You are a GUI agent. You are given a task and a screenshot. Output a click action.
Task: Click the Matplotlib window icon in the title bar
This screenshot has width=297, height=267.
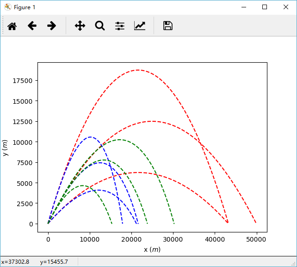(x=7, y=7)
